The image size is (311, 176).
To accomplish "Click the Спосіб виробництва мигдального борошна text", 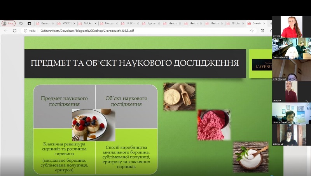I will click(126, 157).
